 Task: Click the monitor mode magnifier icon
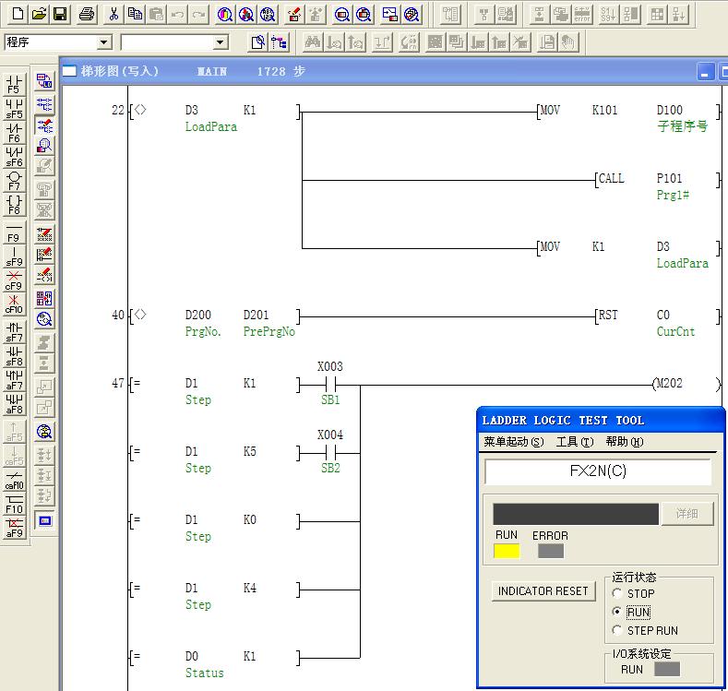(44, 146)
